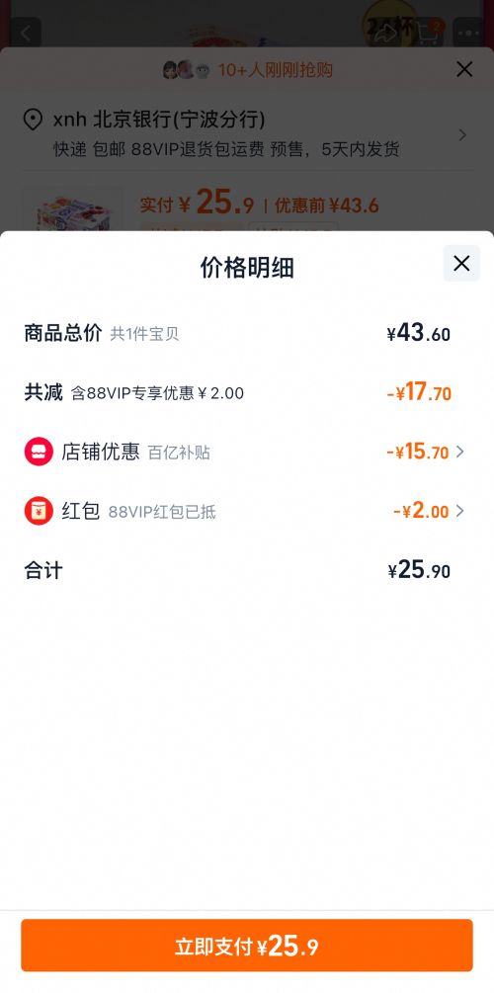Select the xnh 北京银行(宁波分行) address row

coord(247,134)
